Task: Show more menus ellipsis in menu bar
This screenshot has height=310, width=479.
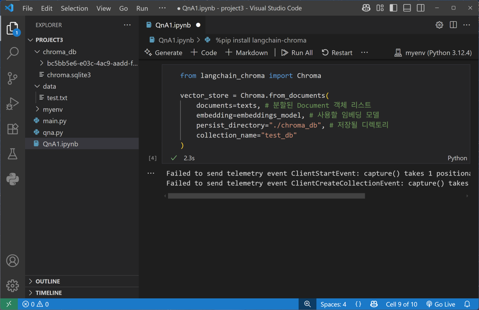Action: 162,8
